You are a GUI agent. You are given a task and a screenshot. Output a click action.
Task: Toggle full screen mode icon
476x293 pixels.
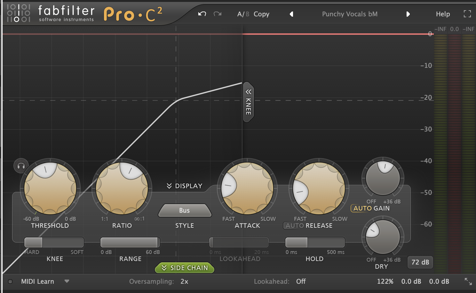467,14
